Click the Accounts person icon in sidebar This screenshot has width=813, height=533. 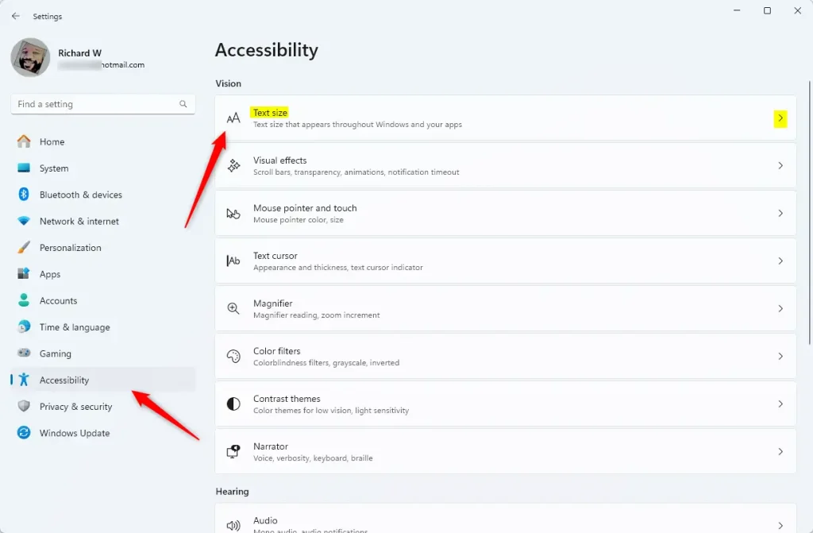point(24,300)
